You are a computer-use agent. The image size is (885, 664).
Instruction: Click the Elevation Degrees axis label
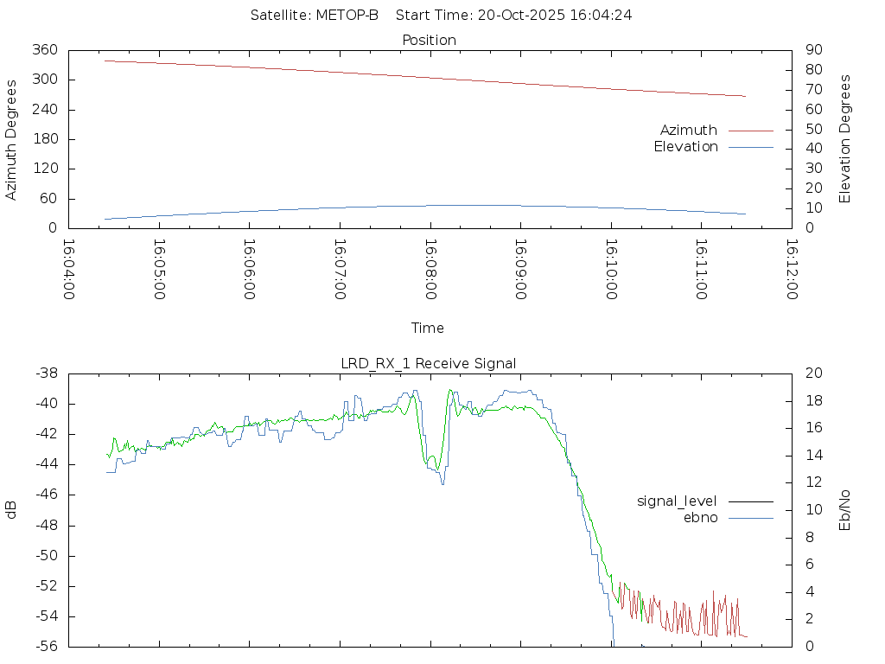845,138
